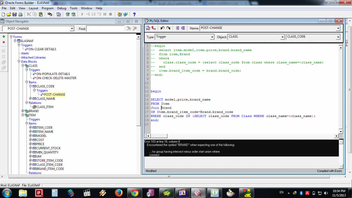
Task: Expand the CLASS_NAME item node
Action: pyautogui.click(x=31, y=99)
